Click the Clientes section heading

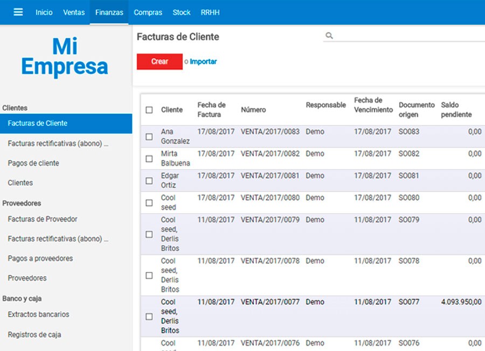[15, 108]
